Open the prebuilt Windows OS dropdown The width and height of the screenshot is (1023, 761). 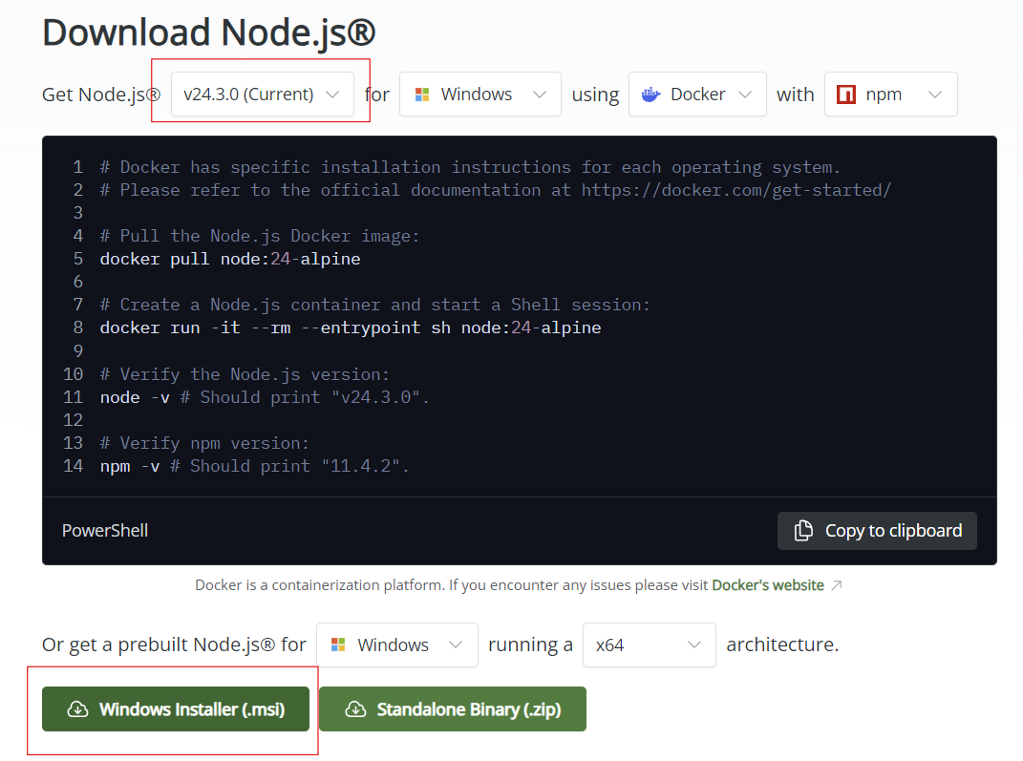396,645
